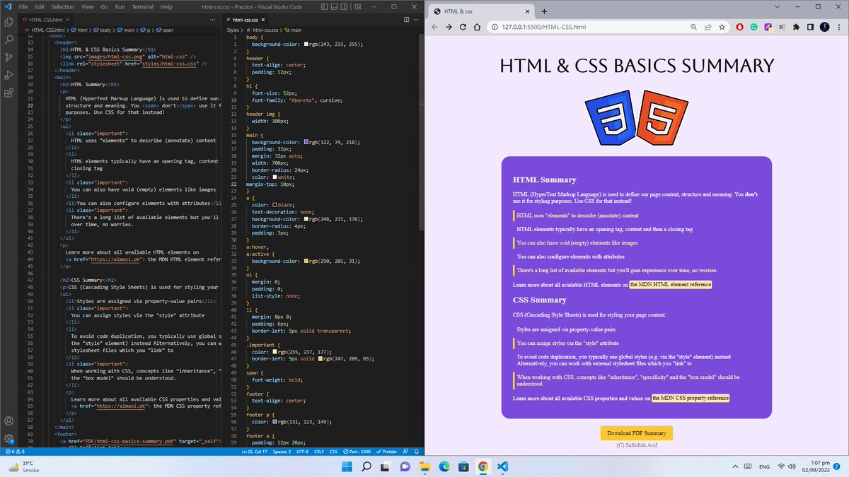
Task: Click Chrome back arrow button
Action: (436, 27)
